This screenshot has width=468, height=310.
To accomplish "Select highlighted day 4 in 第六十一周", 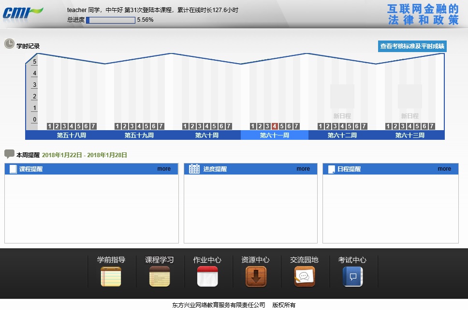I will [x=275, y=126].
